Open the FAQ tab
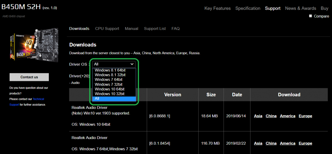 point(176,29)
